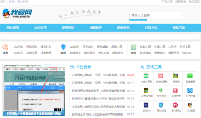Click the 意见反馈 link at top right
This screenshot has height=118, width=201.
tap(194, 2)
